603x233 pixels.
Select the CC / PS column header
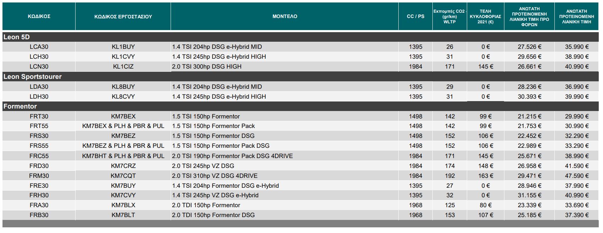click(415, 17)
